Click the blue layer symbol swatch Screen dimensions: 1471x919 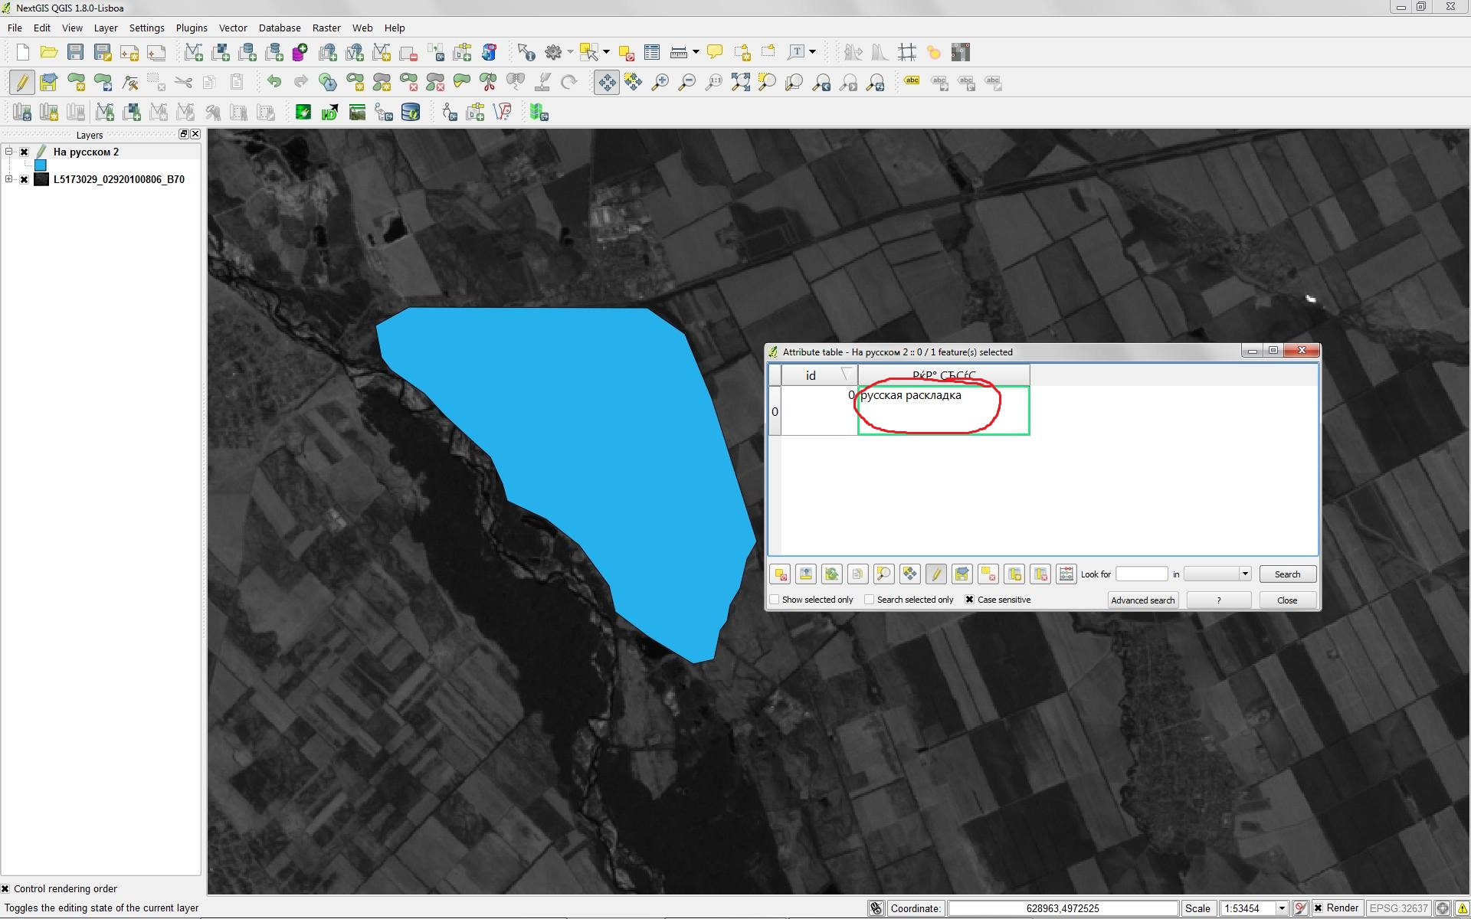coord(41,165)
